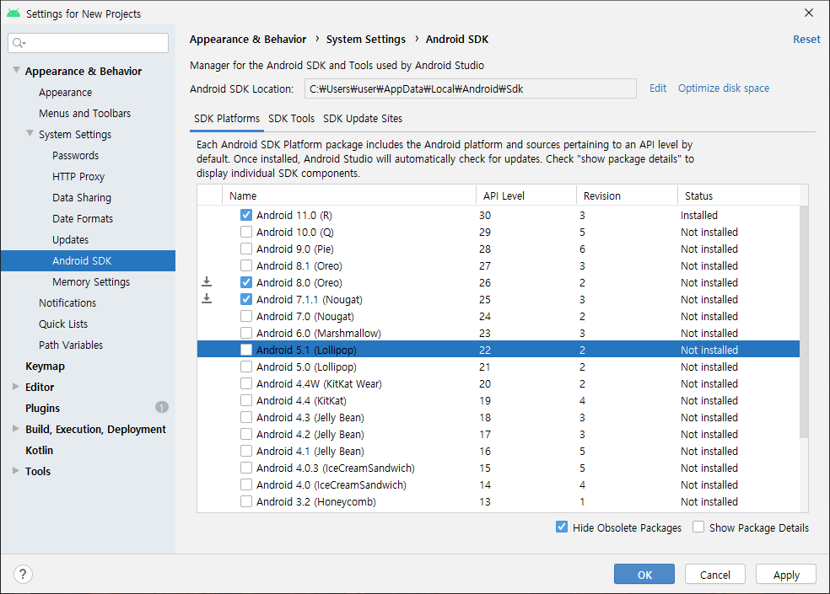Open Passwords settings
This screenshot has height=594, width=830.
(x=75, y=156)
